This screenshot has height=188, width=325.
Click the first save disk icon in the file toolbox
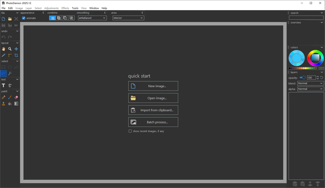pyautogui.click(x=3, y=25)
